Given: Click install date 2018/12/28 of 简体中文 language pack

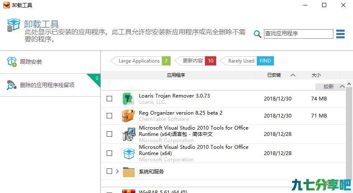Looking at the screenshot, I should 278,134.
